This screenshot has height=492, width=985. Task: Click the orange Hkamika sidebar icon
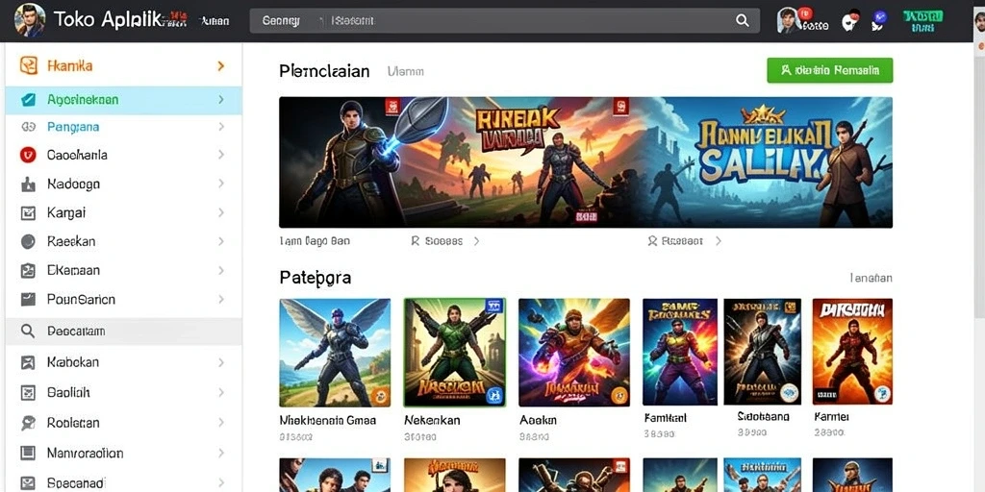[x=28, y=65]
